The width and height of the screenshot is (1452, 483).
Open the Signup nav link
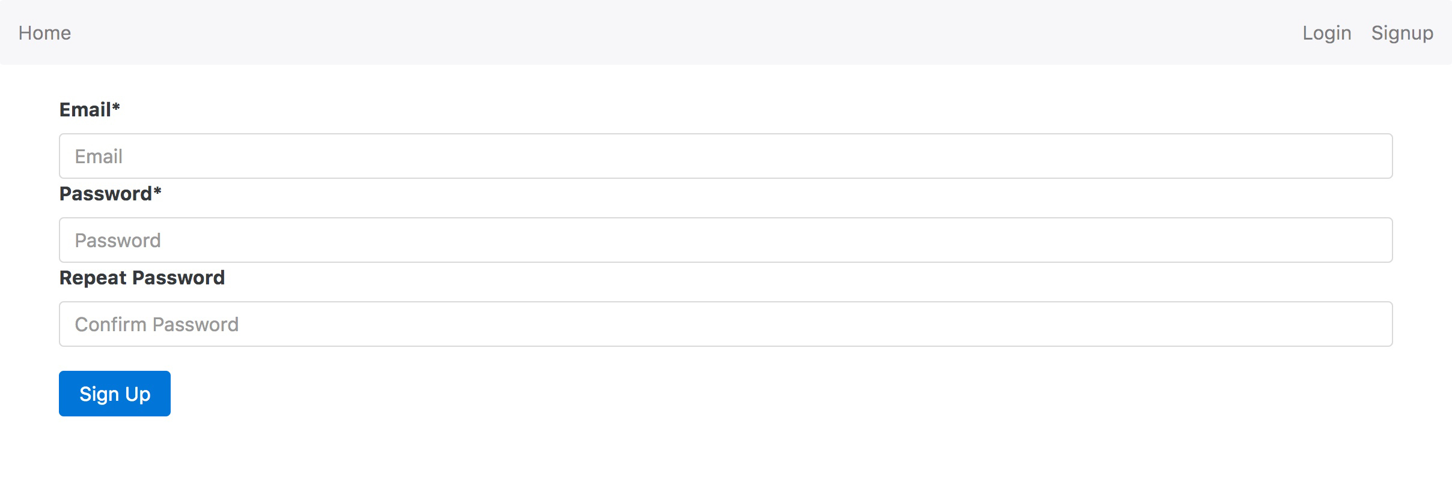(x=1402, y=32)
